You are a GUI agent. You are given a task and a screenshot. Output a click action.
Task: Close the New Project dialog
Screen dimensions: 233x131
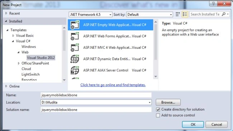pos(224,4)
